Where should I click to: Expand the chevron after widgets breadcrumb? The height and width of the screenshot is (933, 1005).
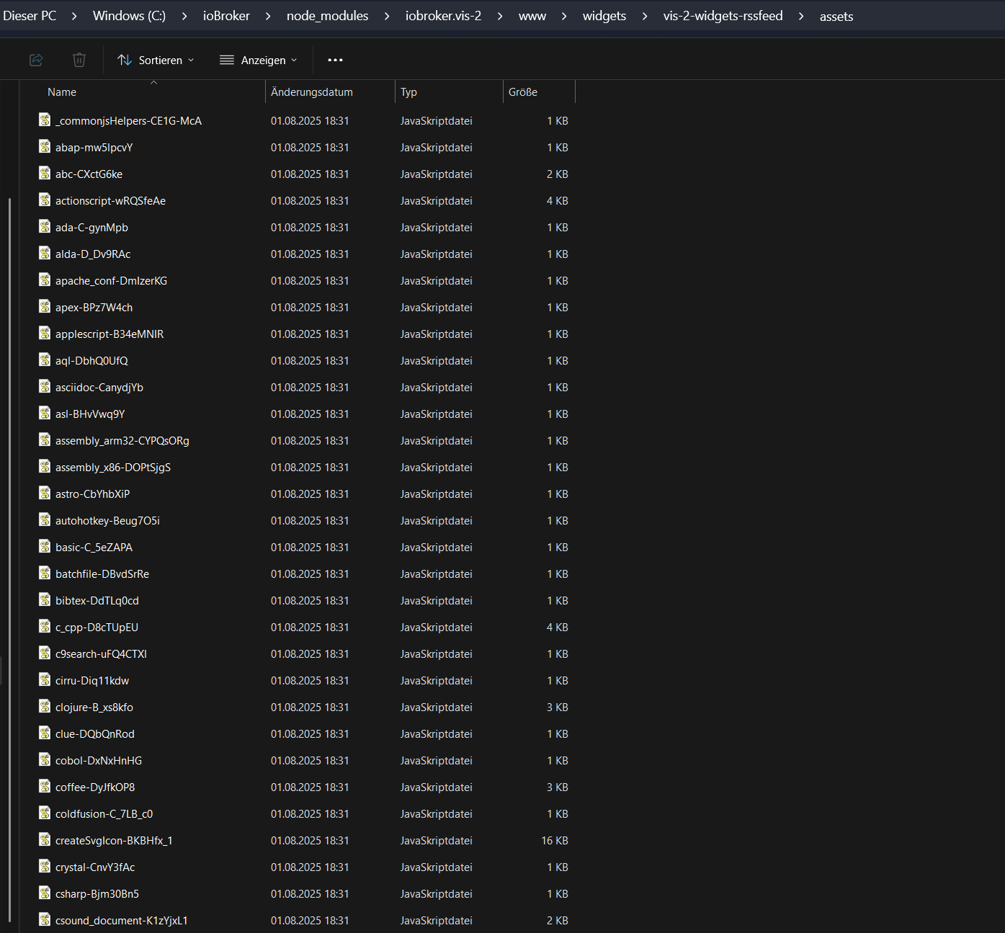(645, 16)
